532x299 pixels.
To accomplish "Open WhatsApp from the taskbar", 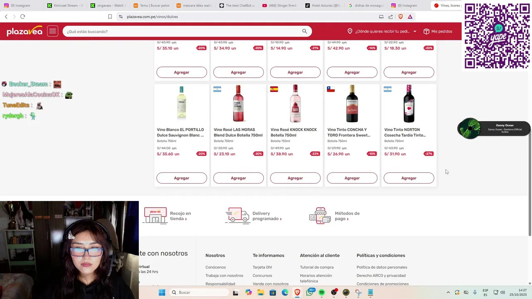I will coord(310,292).
